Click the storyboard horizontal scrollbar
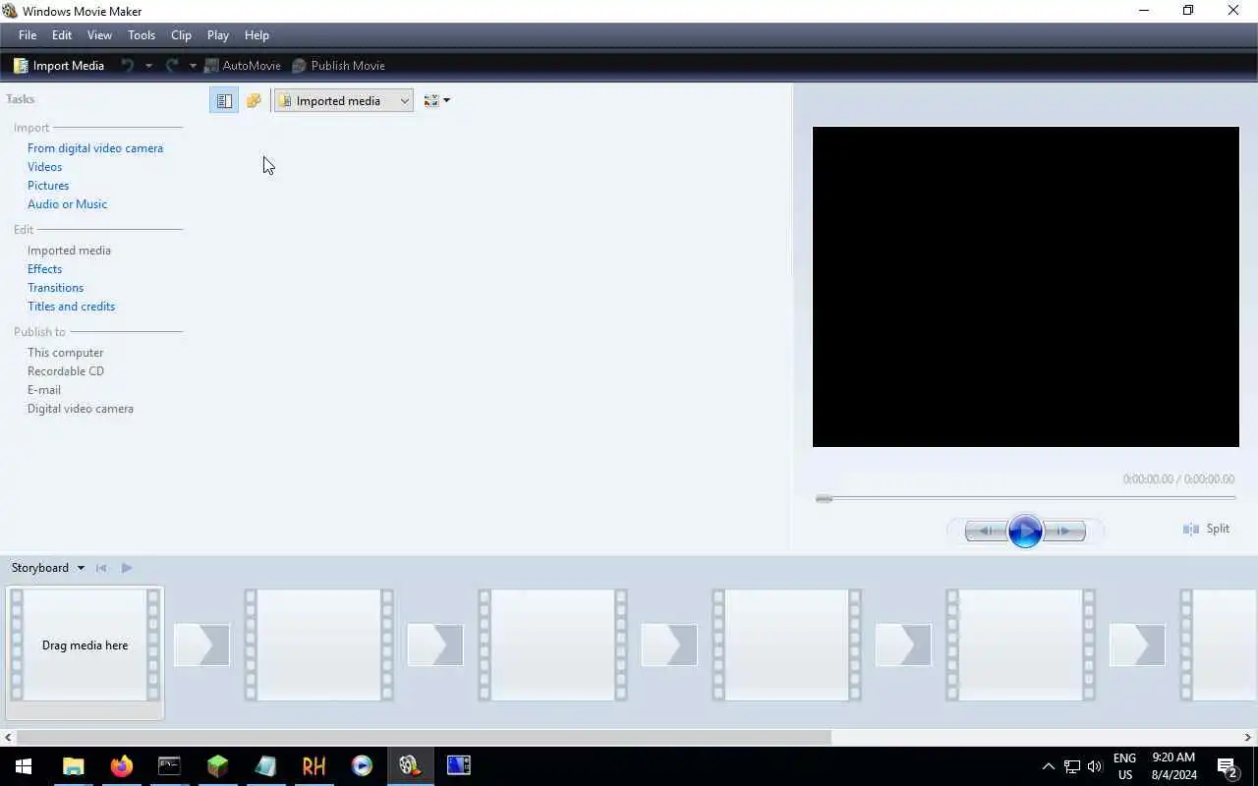The width and height of the screenshot is (1258, 786). pos(424,737)
